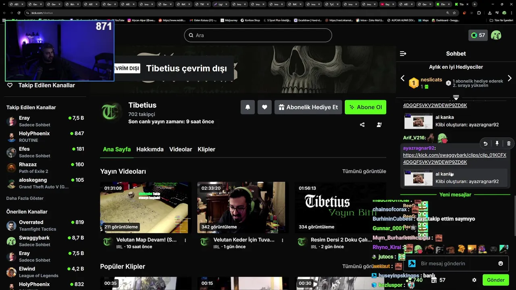Pin the ayazragnar92 chat message
Screen dimensions: 516x290
497,143
